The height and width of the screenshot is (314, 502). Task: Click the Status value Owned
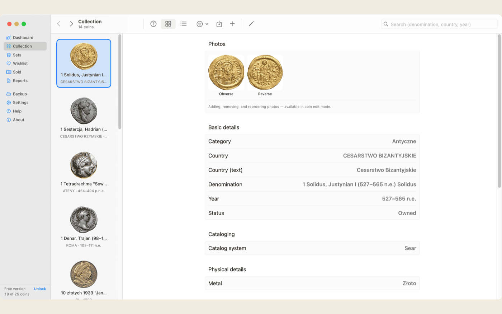pyautogui.click(x=407, y=213)
